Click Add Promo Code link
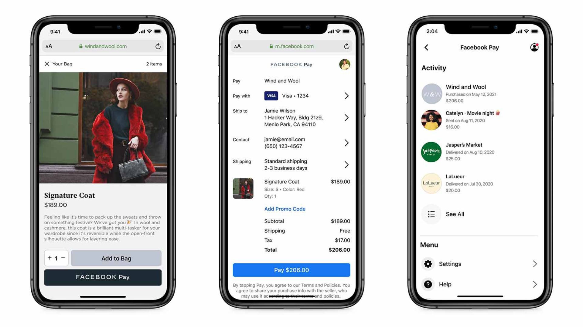The height and width of the screenshot is (327, 583). [x=285, y=209]
